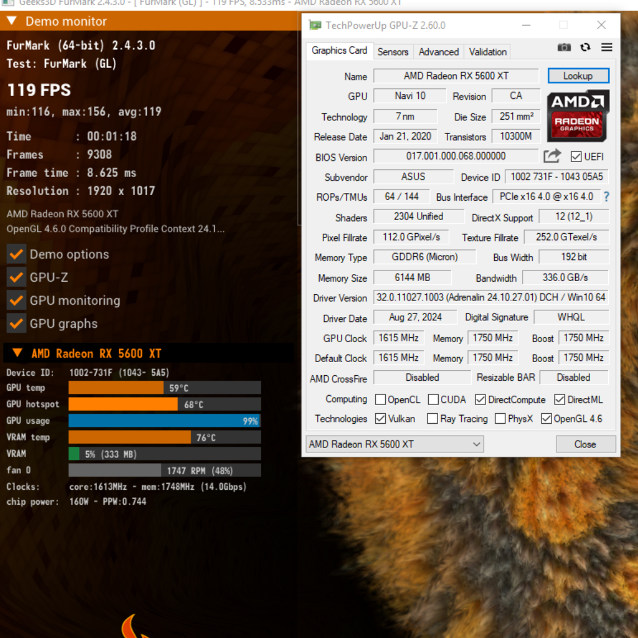638x638 pixels.
Task: Toggle the Demo options checkmark
Action: (16, 254)
